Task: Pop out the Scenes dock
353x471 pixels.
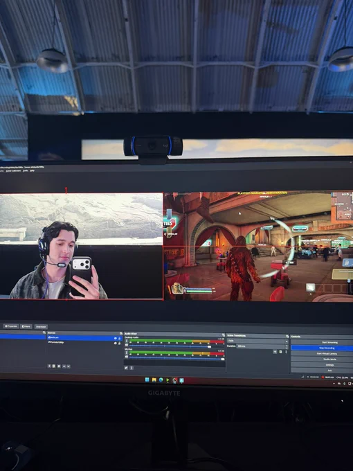Action: 44,332
